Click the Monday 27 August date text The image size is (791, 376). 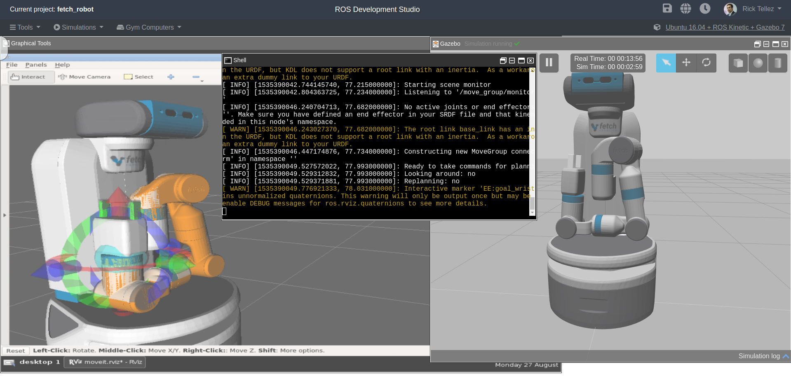coord(526,365)
